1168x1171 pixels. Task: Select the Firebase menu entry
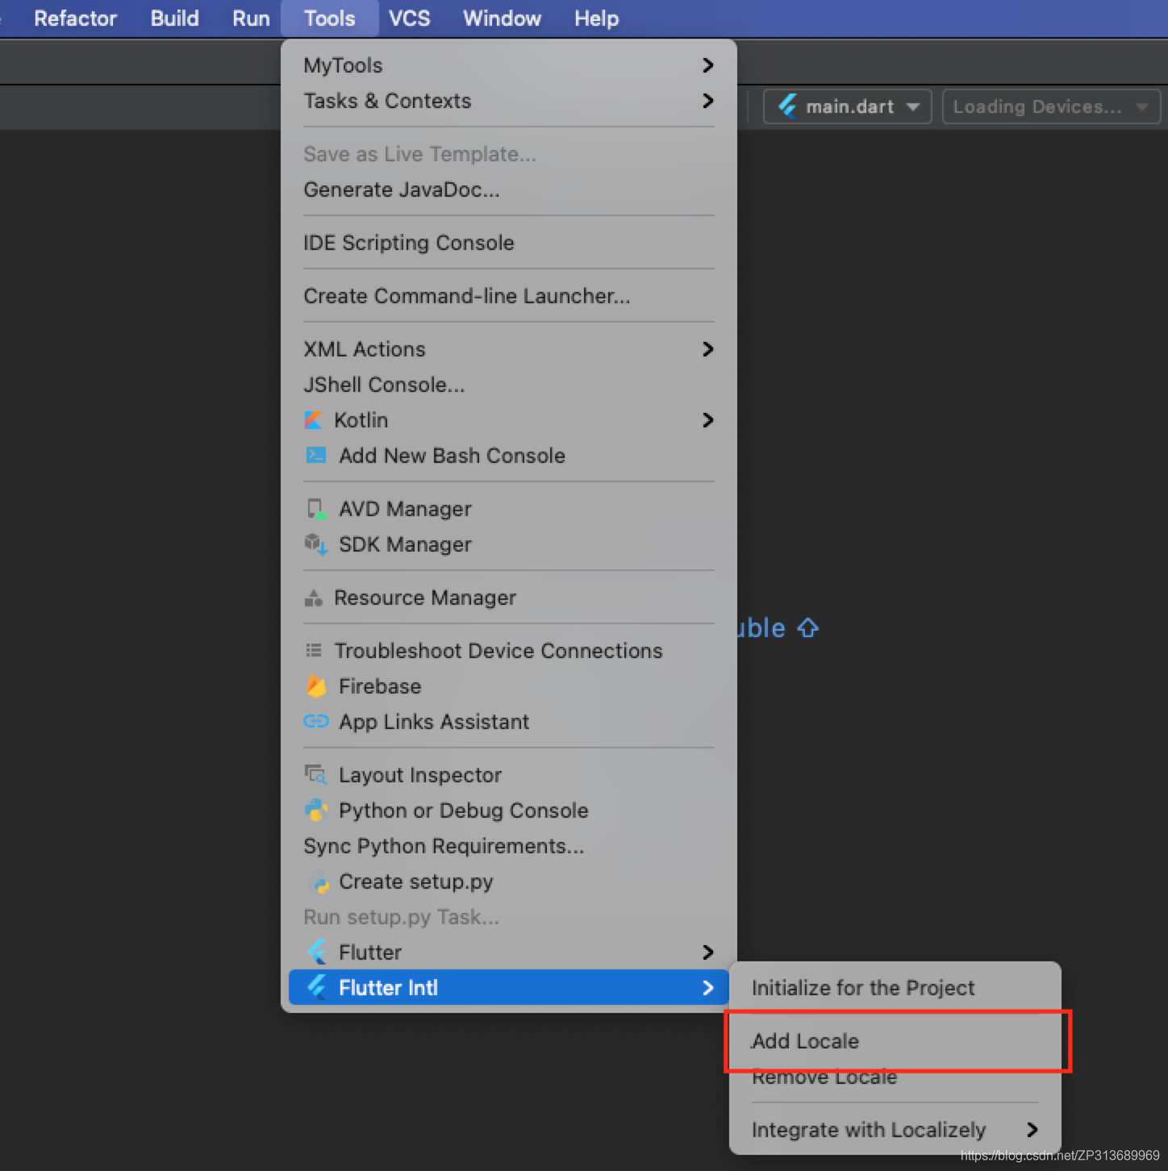(x=509, y=686)
